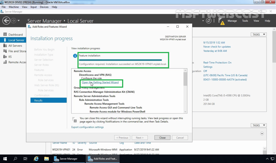
Task: Launch Internet Explorer from the taskbar
Action: [36, 159]
